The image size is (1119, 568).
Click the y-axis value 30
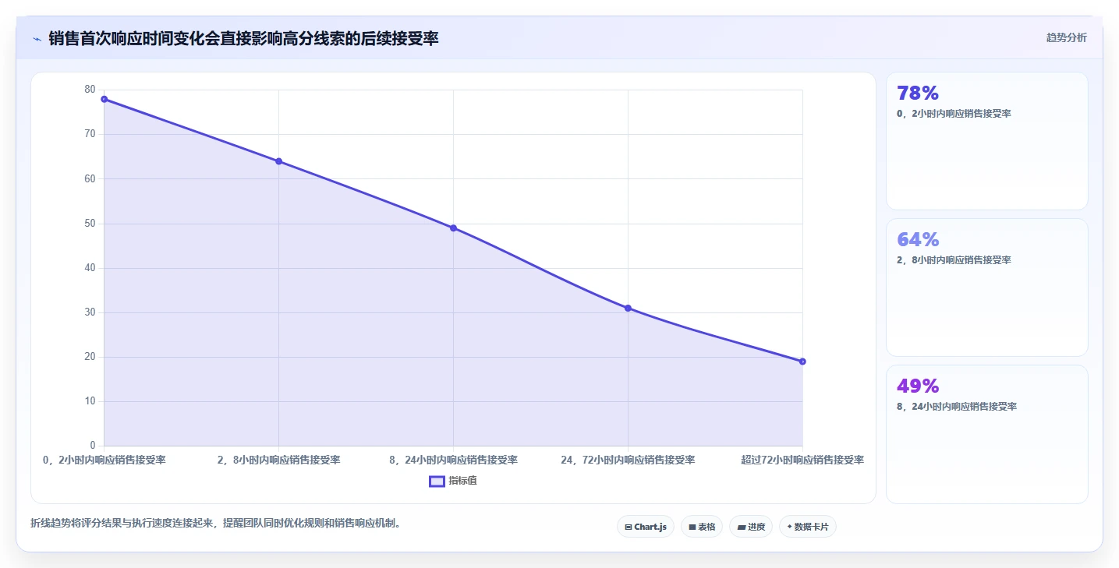90,312
